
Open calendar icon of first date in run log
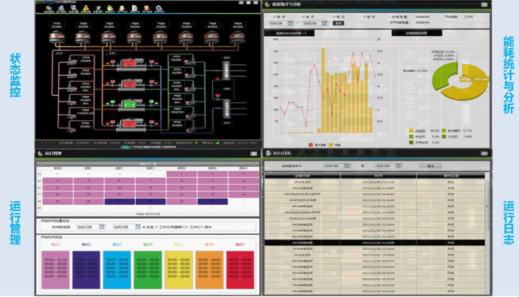(x=346, y=166)
